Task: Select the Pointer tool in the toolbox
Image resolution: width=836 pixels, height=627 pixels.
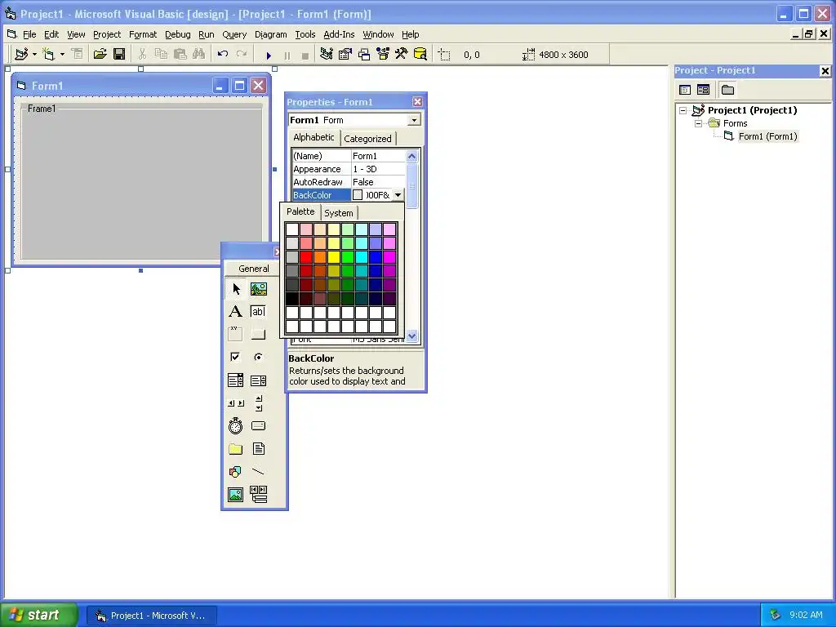Action: click(236, 290)
